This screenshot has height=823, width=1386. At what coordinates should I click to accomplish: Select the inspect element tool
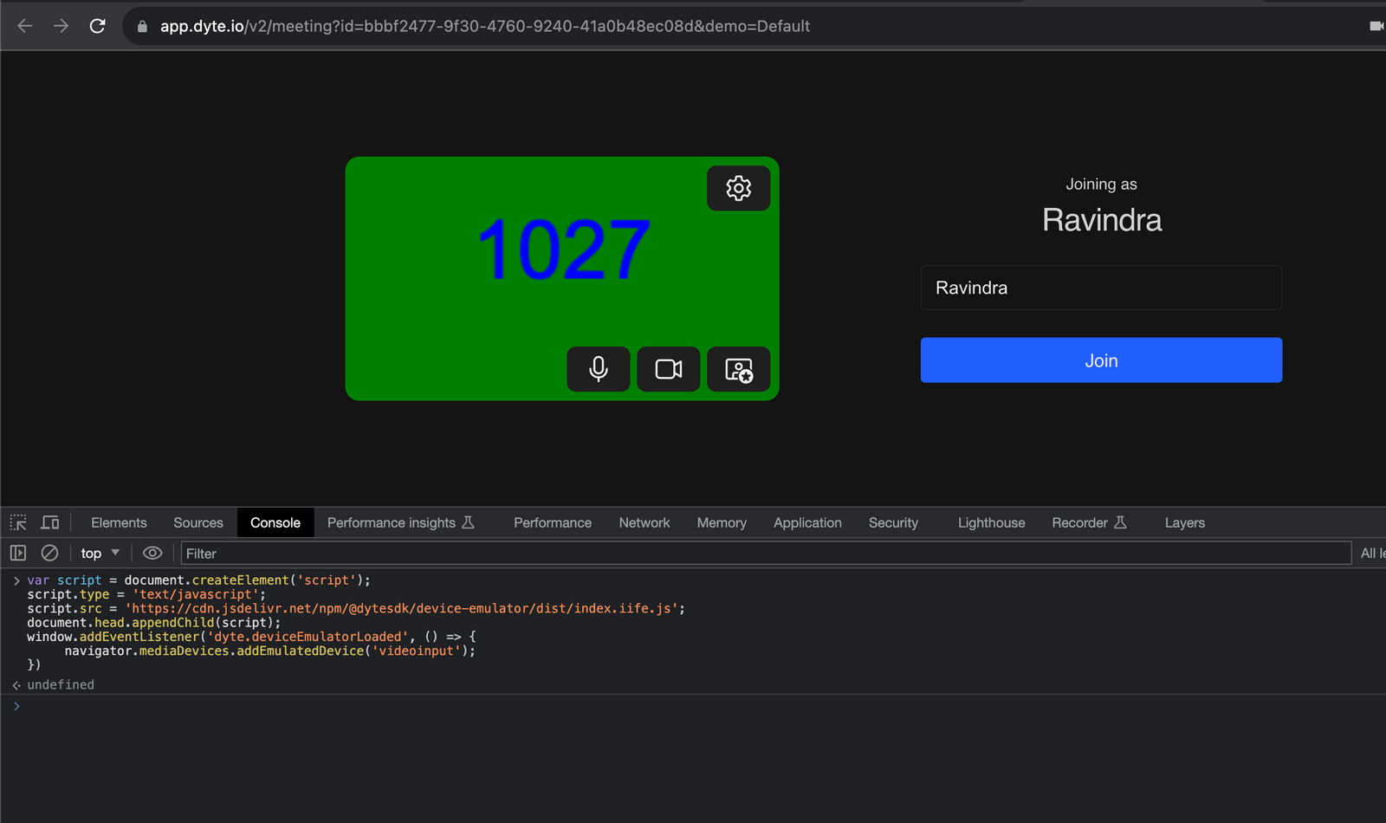(x=17, y=522)
